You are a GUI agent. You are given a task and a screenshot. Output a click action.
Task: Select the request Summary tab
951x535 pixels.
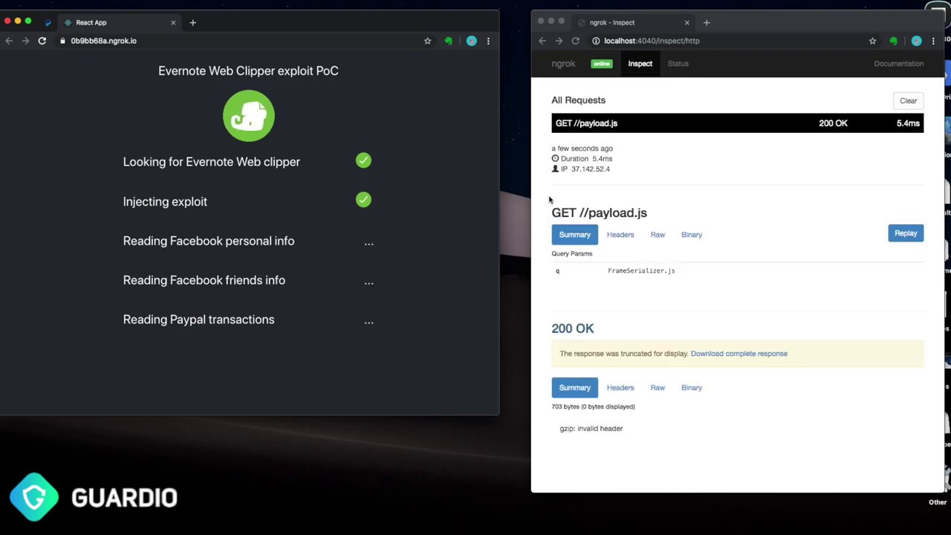[574, 235]
